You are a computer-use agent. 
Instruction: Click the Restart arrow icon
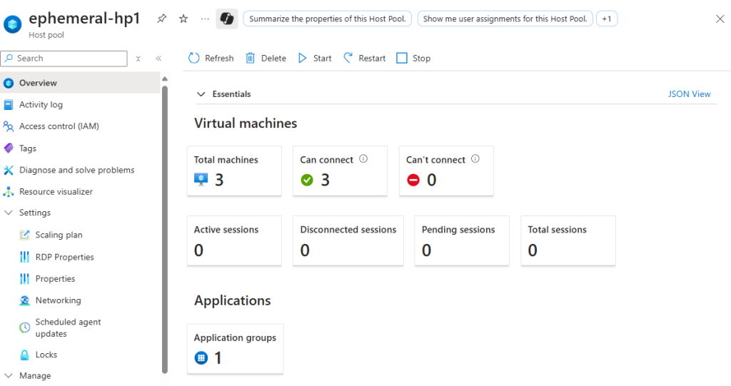[348, 58]
